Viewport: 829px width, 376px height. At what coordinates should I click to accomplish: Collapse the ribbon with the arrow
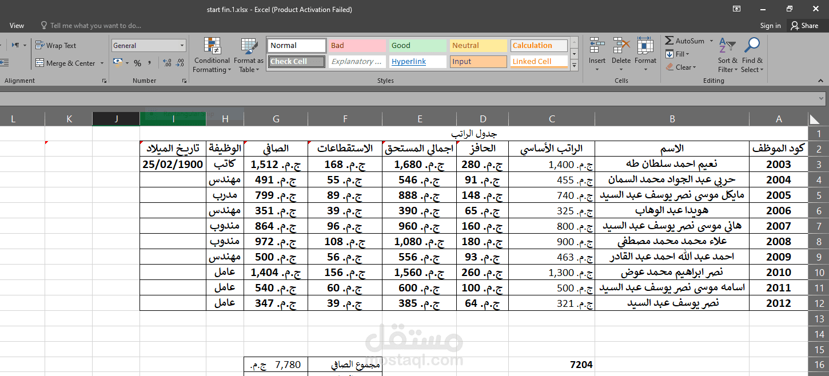[x=821, y=81]
